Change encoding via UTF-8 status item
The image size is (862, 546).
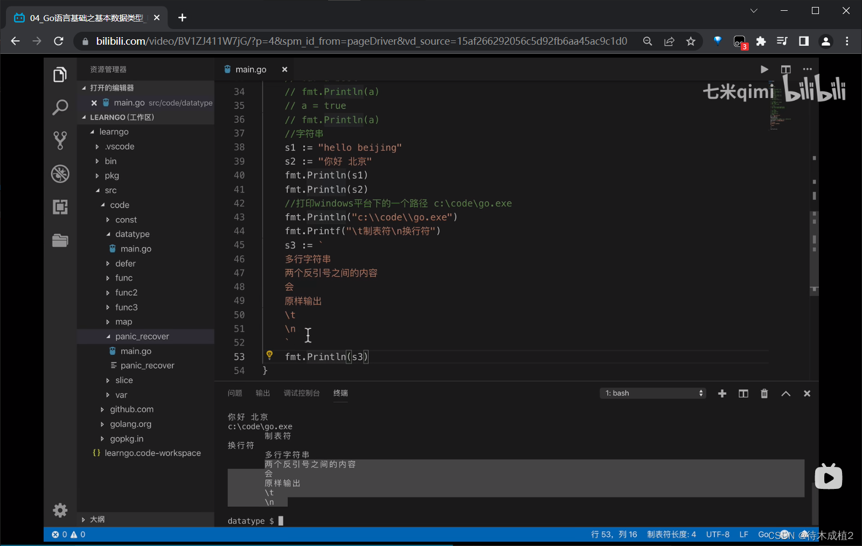pyautogui.click(x=718, y=535)
